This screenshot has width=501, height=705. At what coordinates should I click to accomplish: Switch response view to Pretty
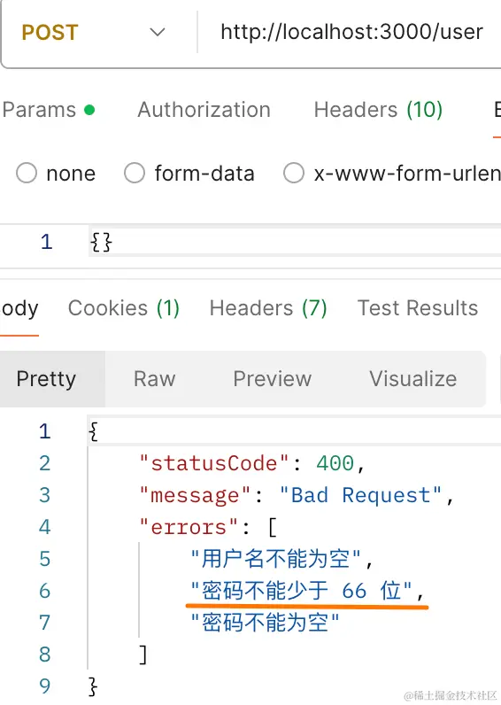click(46, 379)
